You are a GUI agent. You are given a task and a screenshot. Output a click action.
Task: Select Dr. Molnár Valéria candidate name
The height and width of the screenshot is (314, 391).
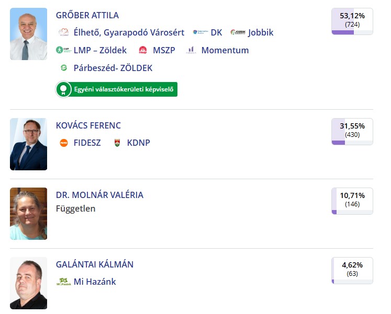(x=99, y=195)
